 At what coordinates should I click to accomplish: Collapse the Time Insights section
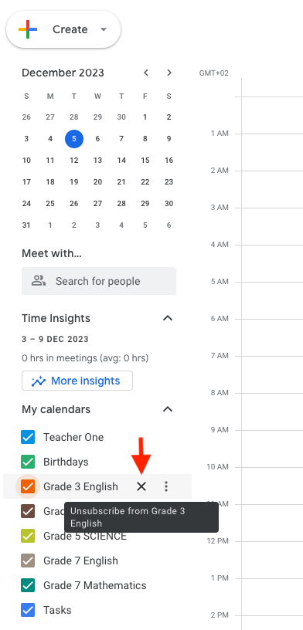click(168, 318)
